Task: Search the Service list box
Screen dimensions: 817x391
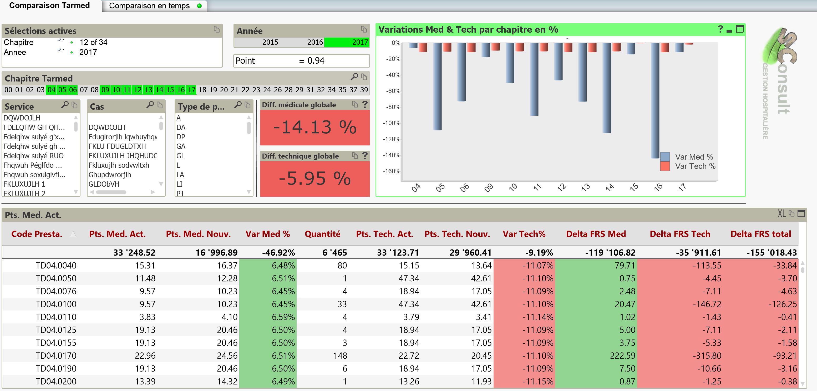Action: point(65,105)
